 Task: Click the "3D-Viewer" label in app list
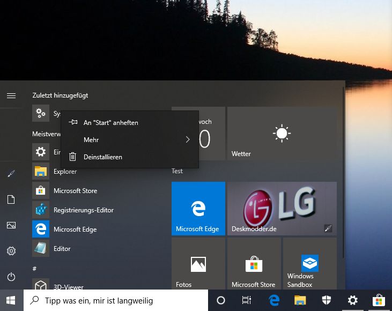tap(69, 287)
